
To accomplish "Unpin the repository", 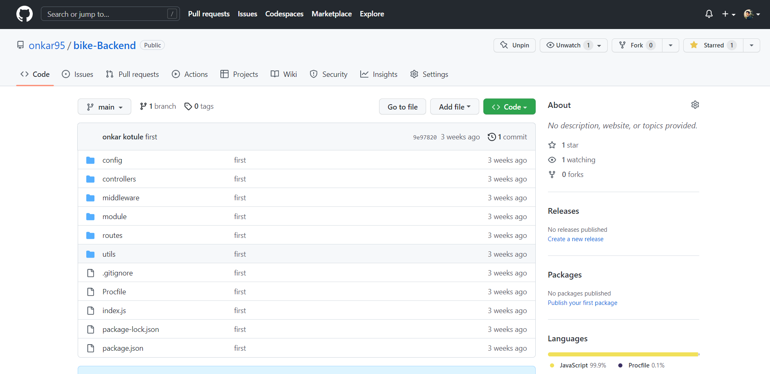I will pyautogui.click(x=514, y=45).
